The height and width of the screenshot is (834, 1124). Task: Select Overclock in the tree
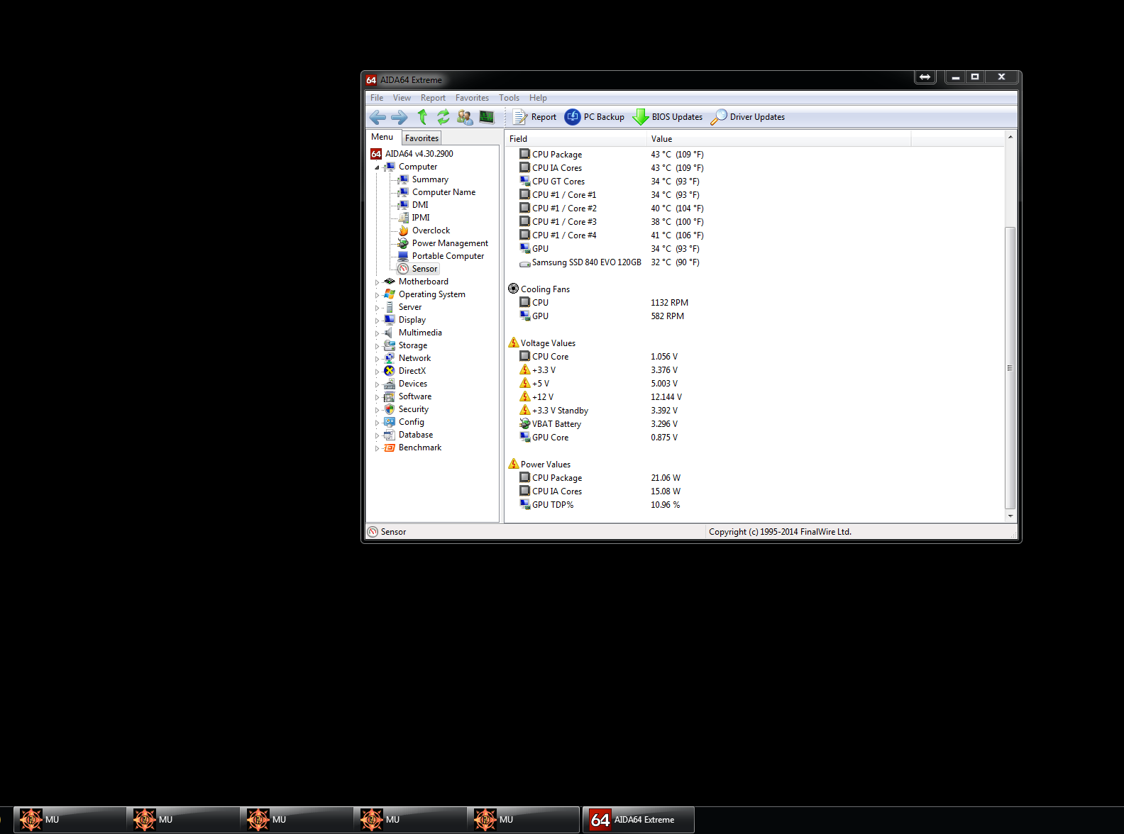[x=431, y=230]
